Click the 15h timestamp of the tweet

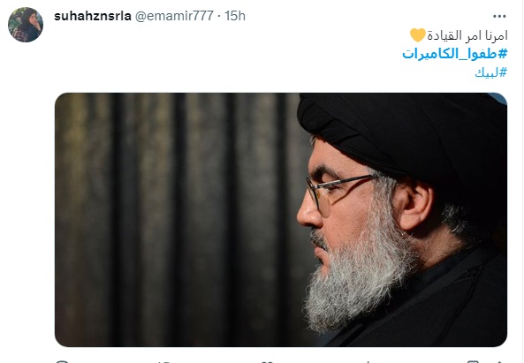click(235, 16)
